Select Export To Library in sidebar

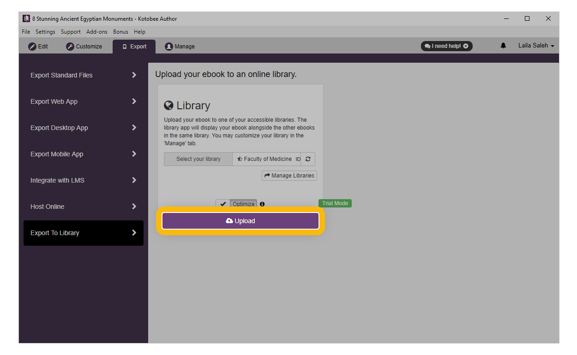point(84,233)
